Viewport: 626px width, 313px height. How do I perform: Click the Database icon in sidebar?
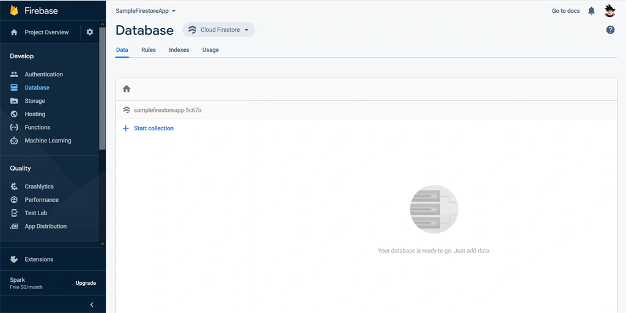(x=14, y=87)
